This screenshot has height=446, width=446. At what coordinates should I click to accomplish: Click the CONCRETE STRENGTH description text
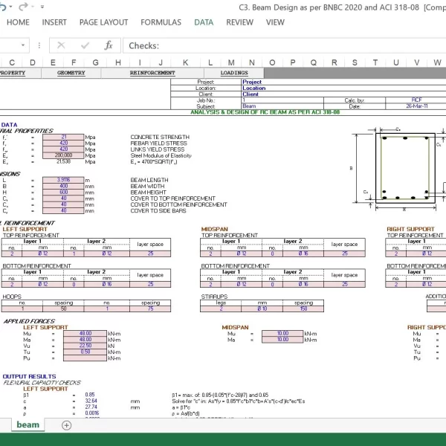point(160,137)
